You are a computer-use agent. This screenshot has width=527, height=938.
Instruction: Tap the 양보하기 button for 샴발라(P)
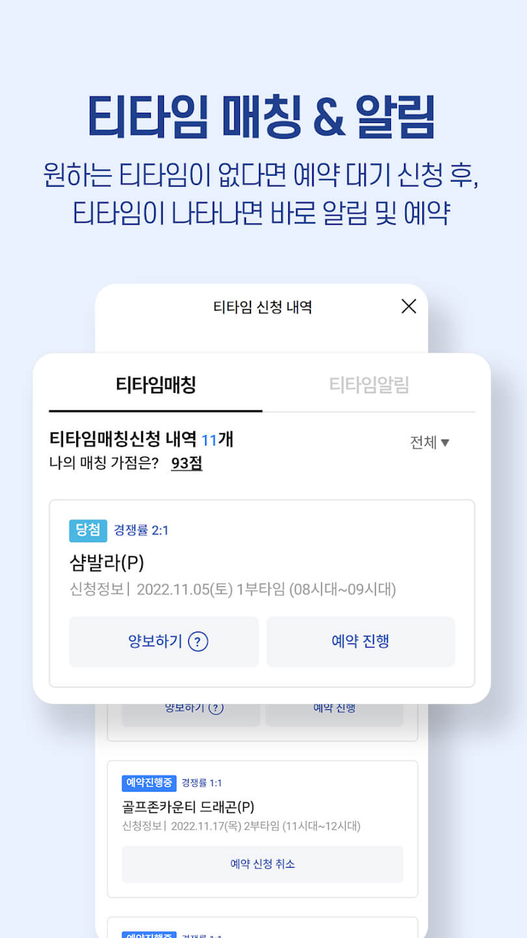(164, 642)
